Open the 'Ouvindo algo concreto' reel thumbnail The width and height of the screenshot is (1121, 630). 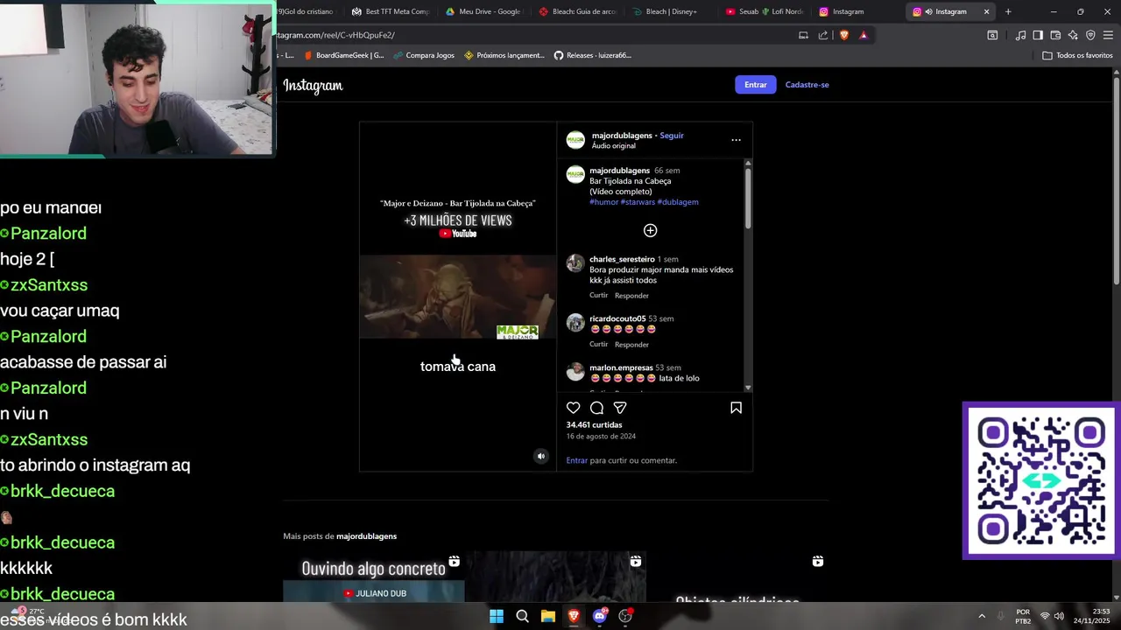point(373,577)
